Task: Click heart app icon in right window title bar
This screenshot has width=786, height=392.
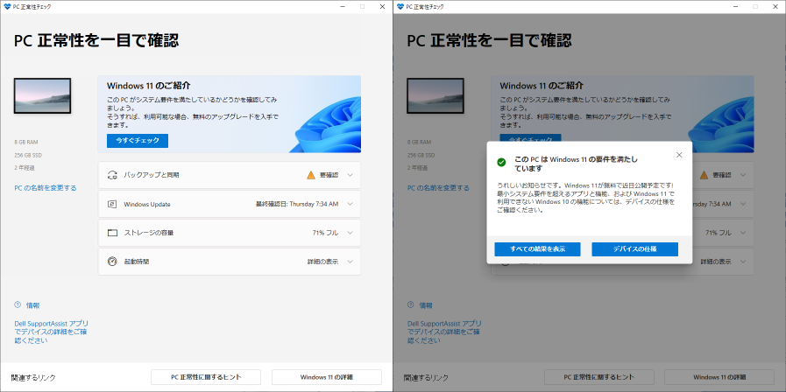Action: (400, 6)
